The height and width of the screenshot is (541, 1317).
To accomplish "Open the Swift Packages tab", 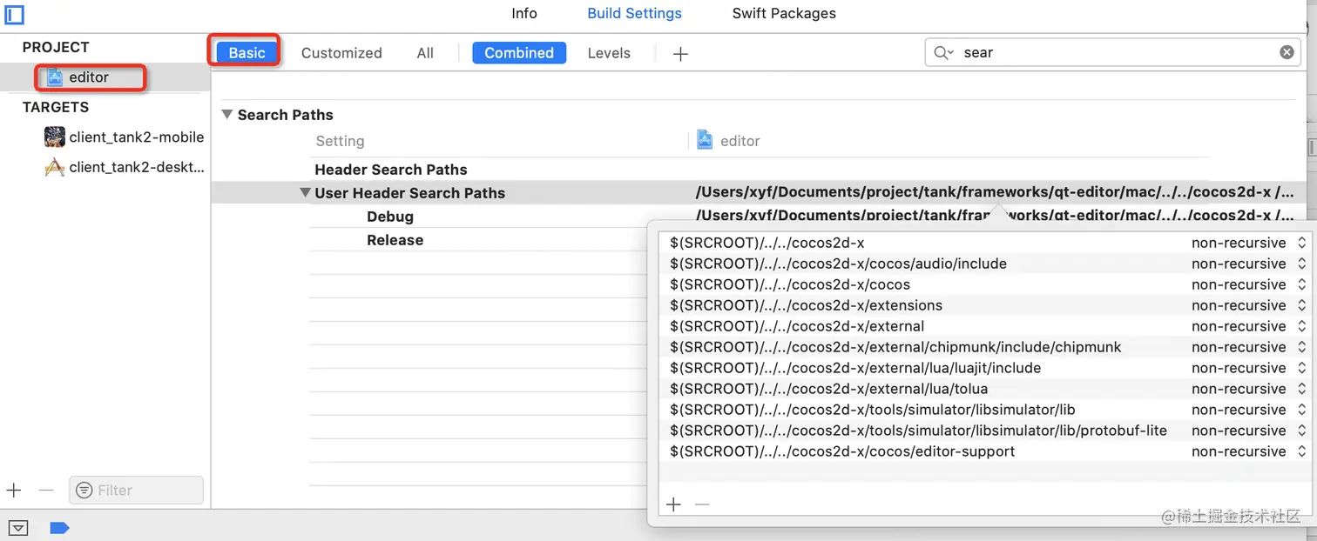I will (784, 13).
